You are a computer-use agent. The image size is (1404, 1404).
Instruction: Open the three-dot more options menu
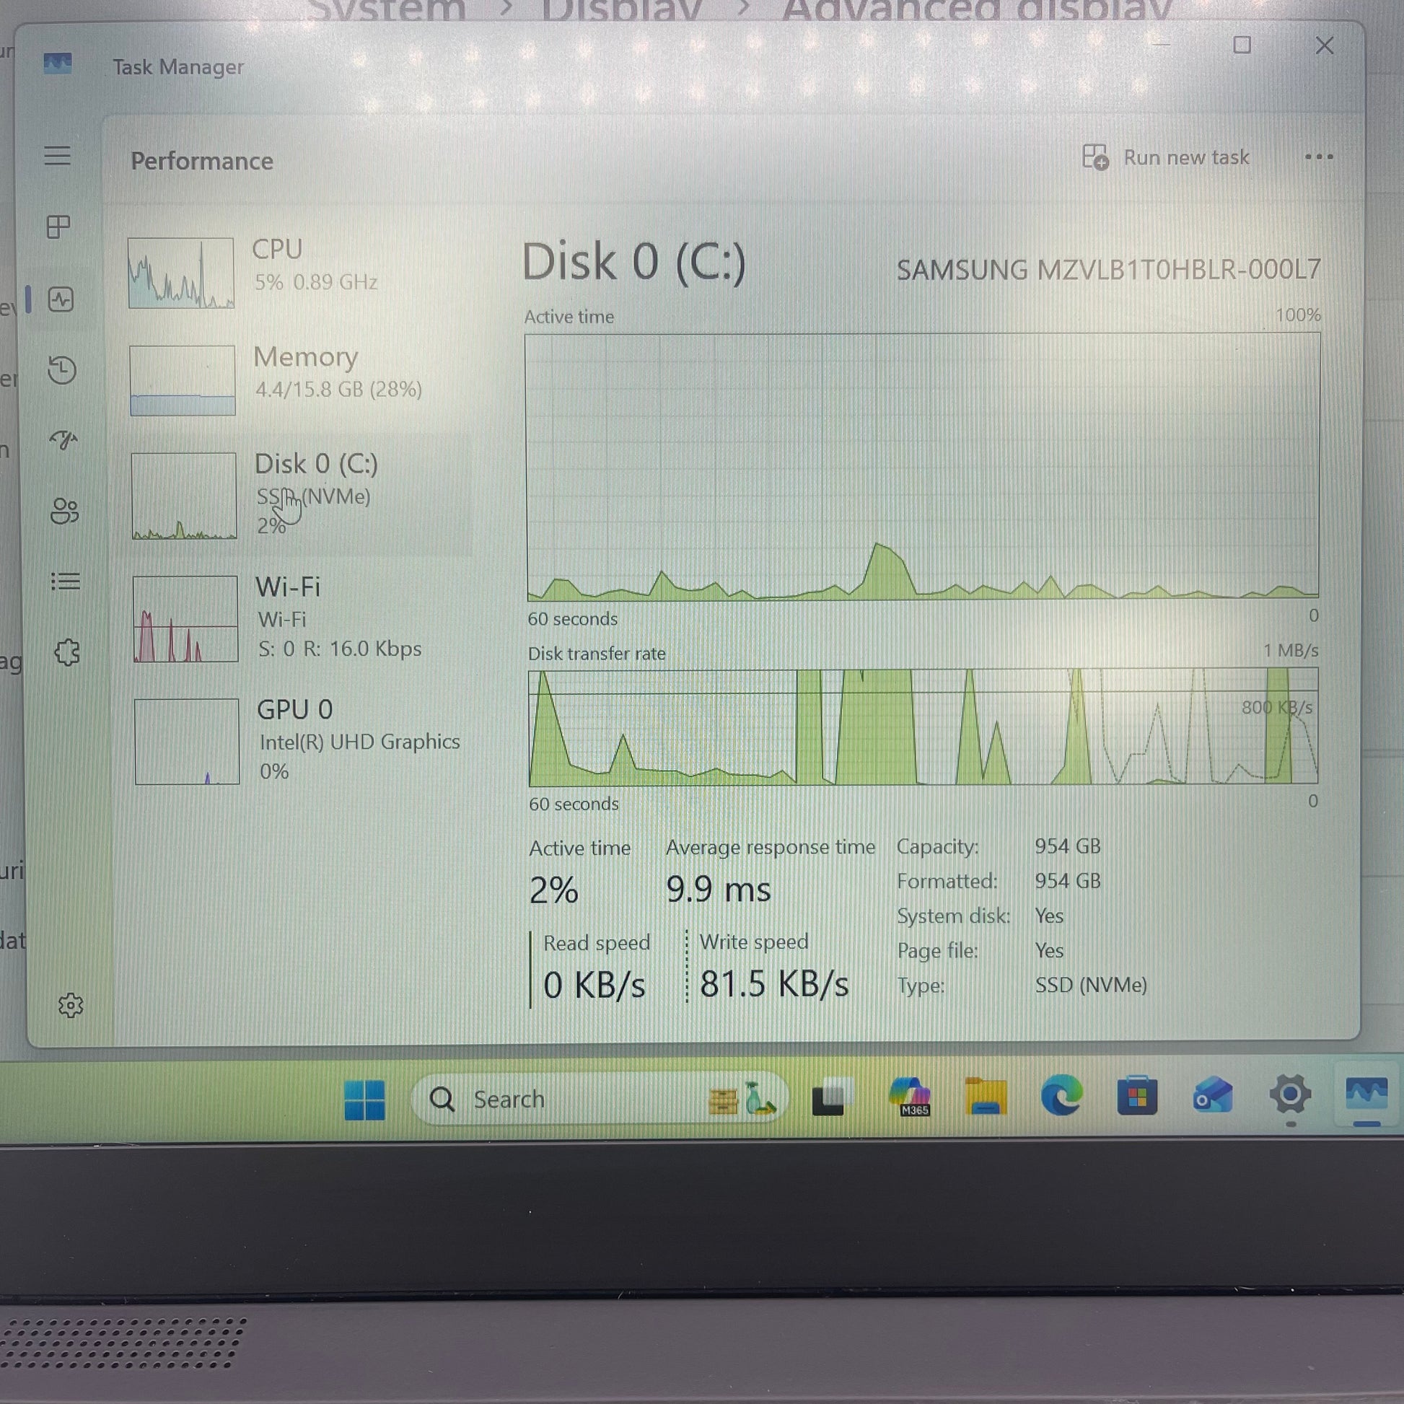point(1318,157)
